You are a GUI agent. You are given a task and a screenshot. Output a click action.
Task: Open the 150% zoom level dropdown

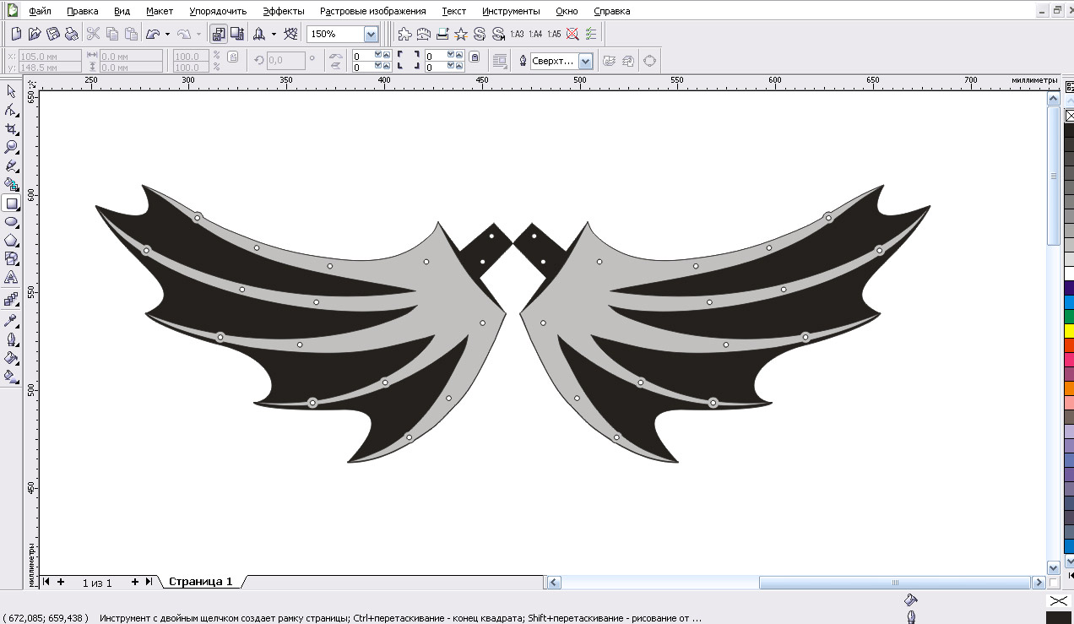(371, 34)
